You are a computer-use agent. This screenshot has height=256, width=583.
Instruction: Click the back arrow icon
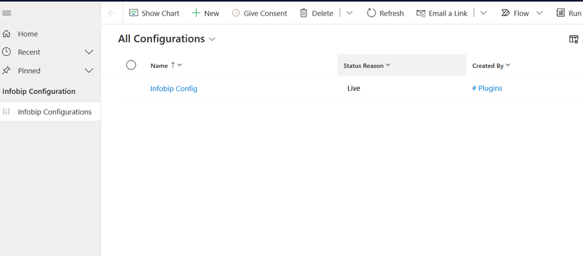tap(112, 13)
